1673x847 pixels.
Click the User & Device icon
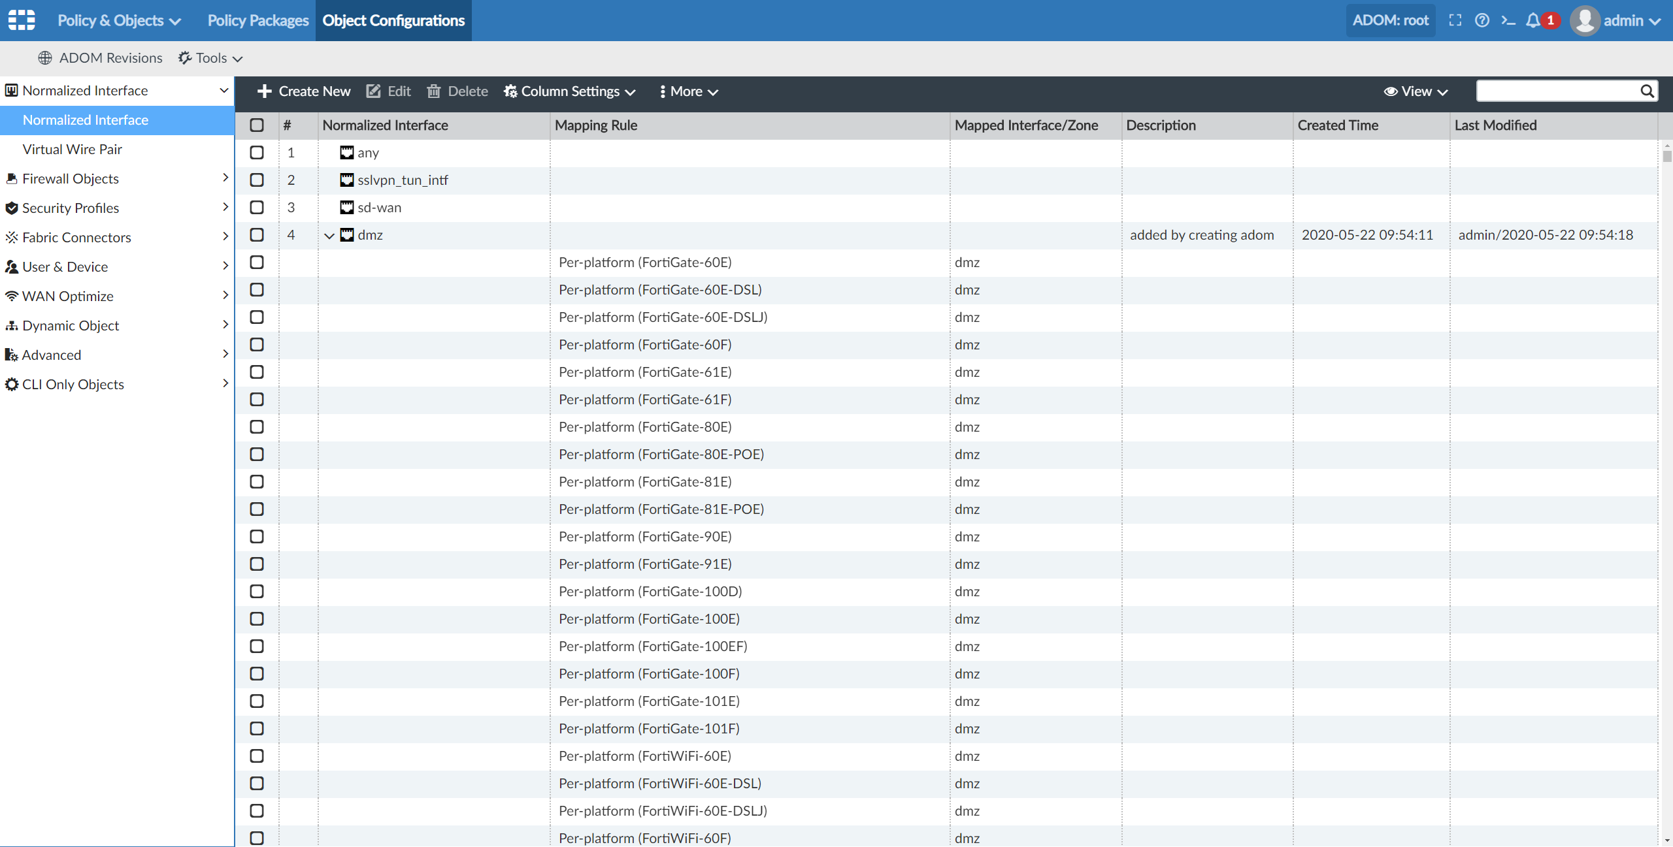coord(12,266)
